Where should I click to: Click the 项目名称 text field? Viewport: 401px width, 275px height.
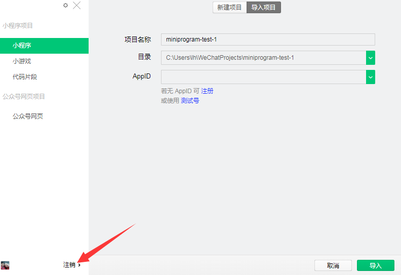(268, 40)
